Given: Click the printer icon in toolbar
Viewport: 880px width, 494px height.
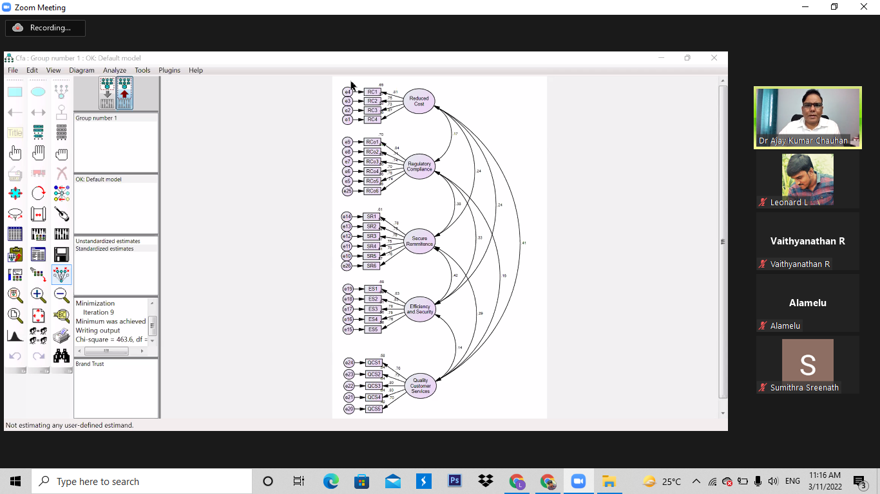Looking at the screenshot, I should [x=61, y=336].
